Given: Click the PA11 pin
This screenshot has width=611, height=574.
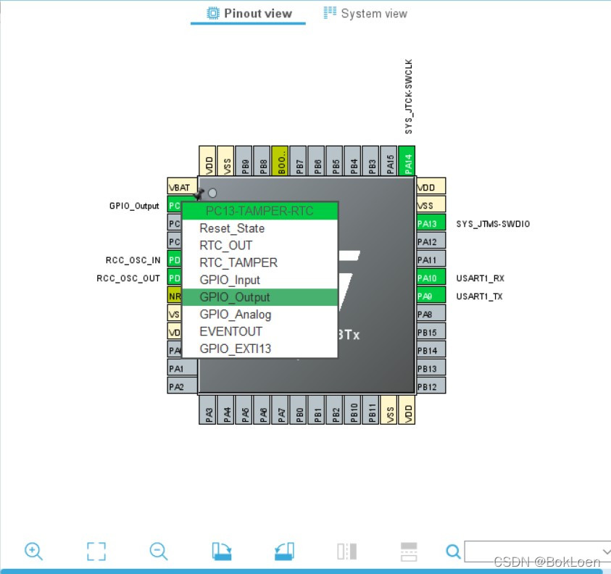Looking at the screenshot, I should [x=431, y=259].
